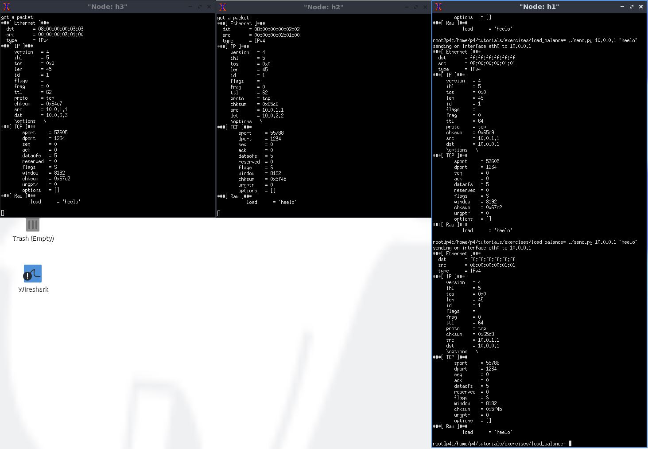
Task: Select the Trash (Empty) desktop icon
Action: 33,230
